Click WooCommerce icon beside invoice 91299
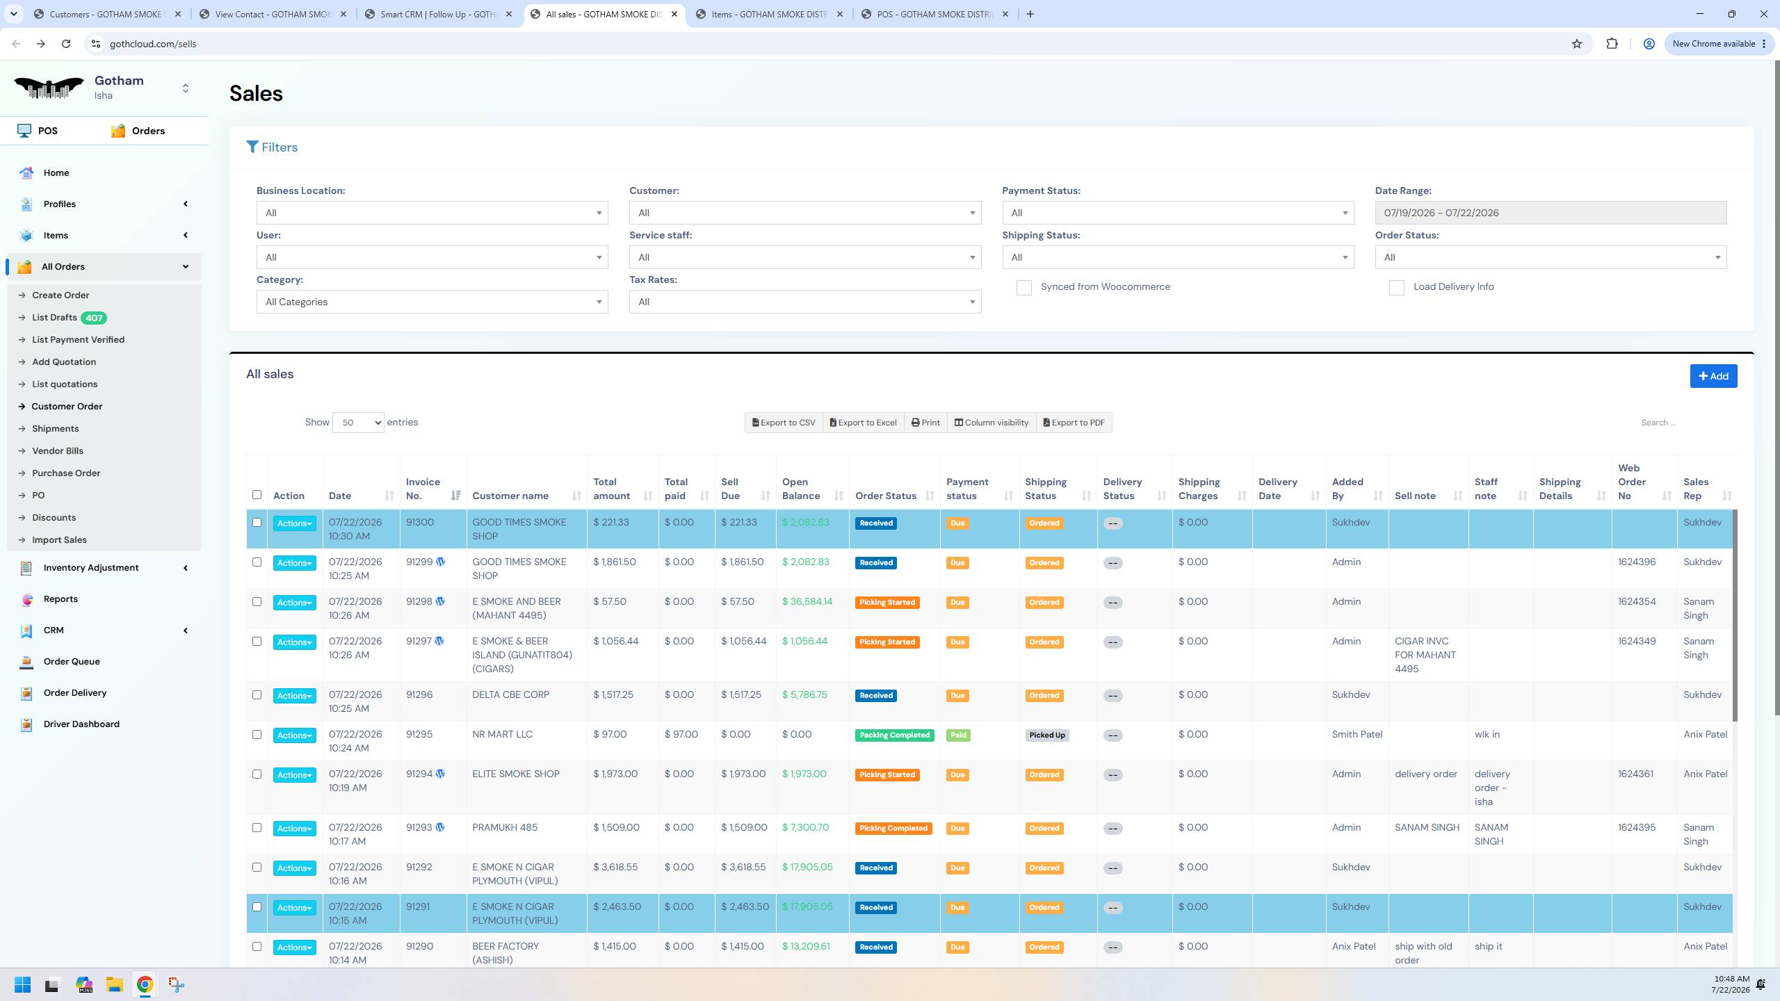 coord(441,562)
